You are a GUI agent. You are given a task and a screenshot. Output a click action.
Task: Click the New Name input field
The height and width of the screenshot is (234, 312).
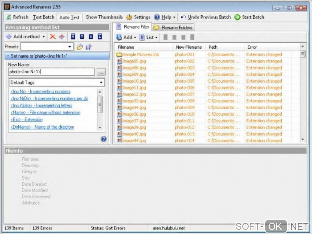[51, 72]
